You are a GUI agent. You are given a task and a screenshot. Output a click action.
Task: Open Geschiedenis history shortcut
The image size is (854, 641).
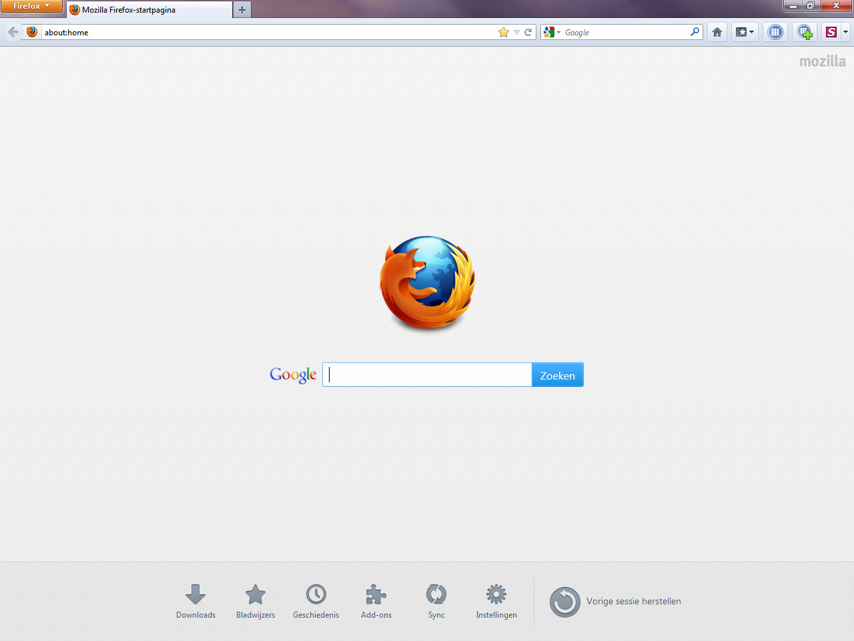(316, 600)
